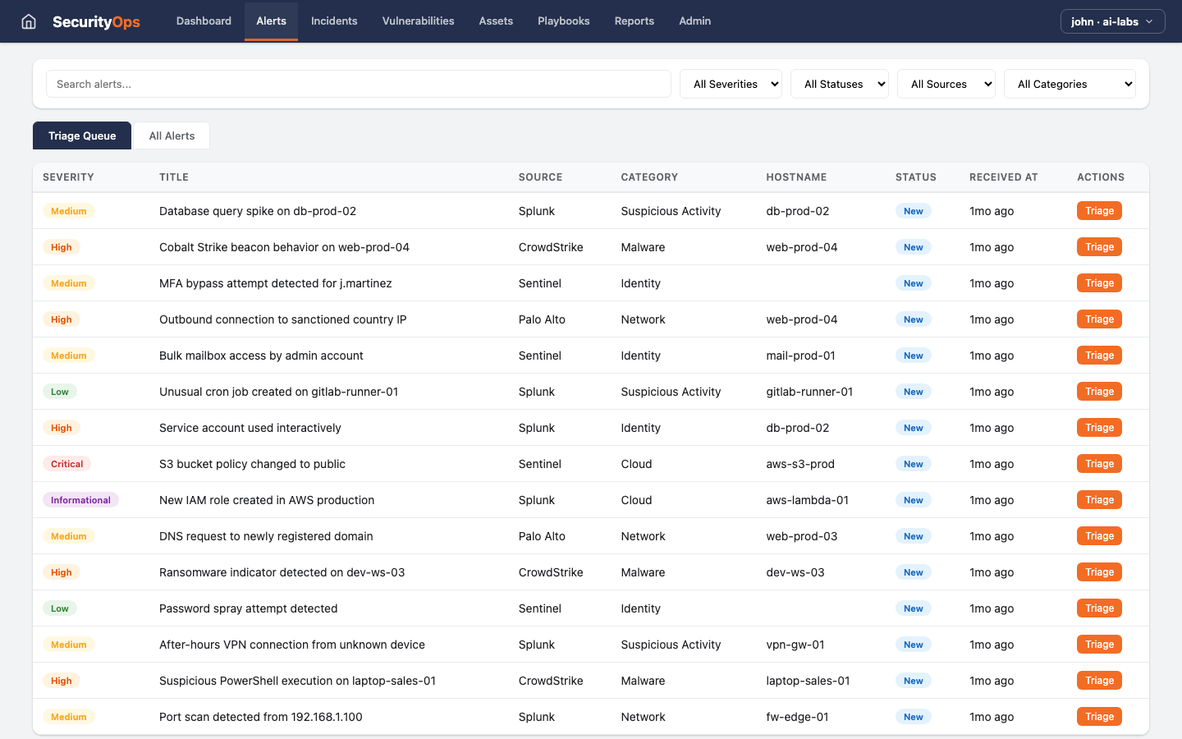Open the All Severities filter dropdown
This screenshot has height=739, width=1182.
pos(731,83)
